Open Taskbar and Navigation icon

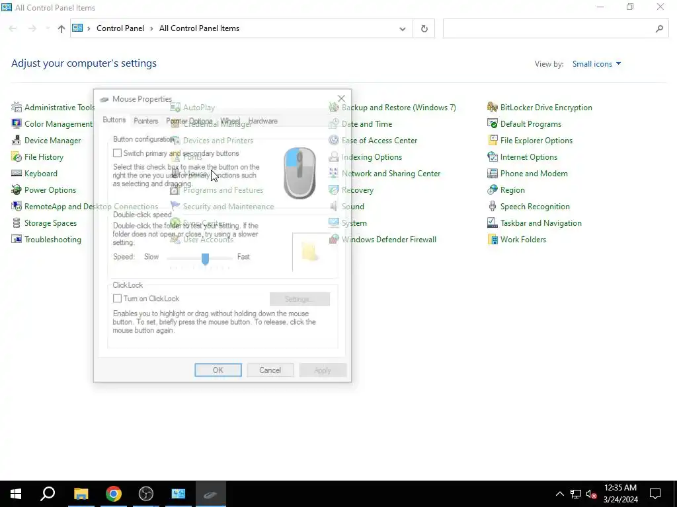[x=492, y=223]
